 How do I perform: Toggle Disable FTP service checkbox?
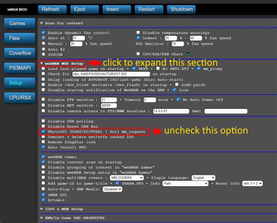pos(43,100)
